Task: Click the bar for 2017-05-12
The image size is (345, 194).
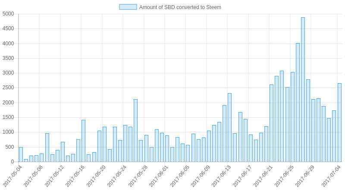Action: 63,152
